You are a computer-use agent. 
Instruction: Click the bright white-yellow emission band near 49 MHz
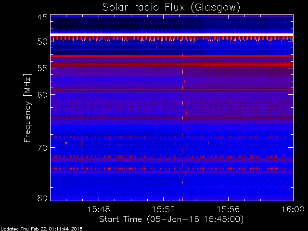coord(172,35)
